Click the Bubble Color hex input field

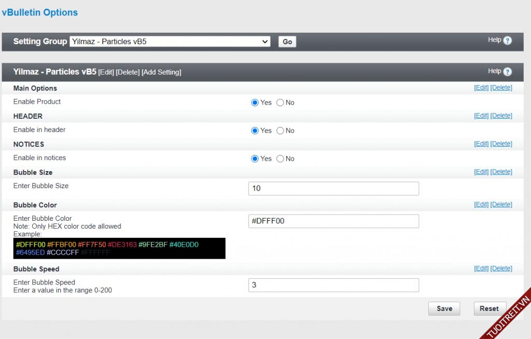[333, 221]
